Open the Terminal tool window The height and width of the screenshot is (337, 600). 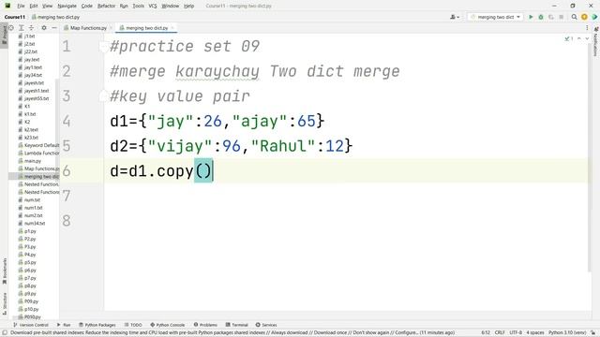(236, 325)
